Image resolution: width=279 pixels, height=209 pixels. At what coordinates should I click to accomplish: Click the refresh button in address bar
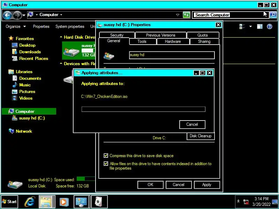pos(186,15)
